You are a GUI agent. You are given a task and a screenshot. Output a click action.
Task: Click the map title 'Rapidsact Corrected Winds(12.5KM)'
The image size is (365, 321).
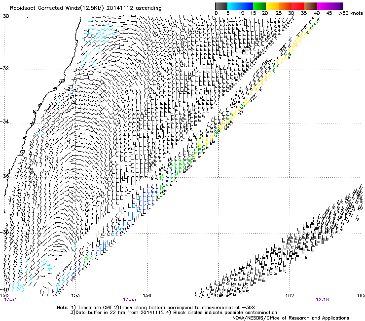(x=57, y=8)
